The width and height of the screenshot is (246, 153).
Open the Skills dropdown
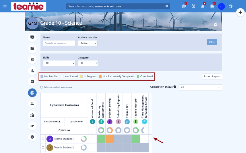[x=59, y=63]
